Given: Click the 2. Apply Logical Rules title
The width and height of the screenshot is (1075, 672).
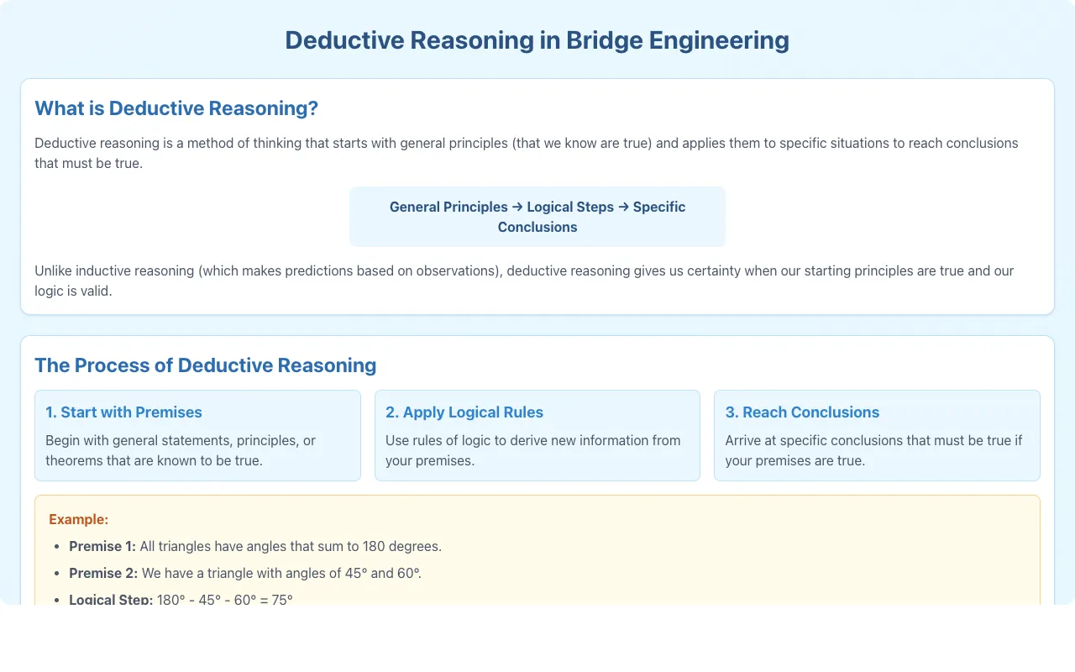Looking at the screenshot, I should coord(464,412).
